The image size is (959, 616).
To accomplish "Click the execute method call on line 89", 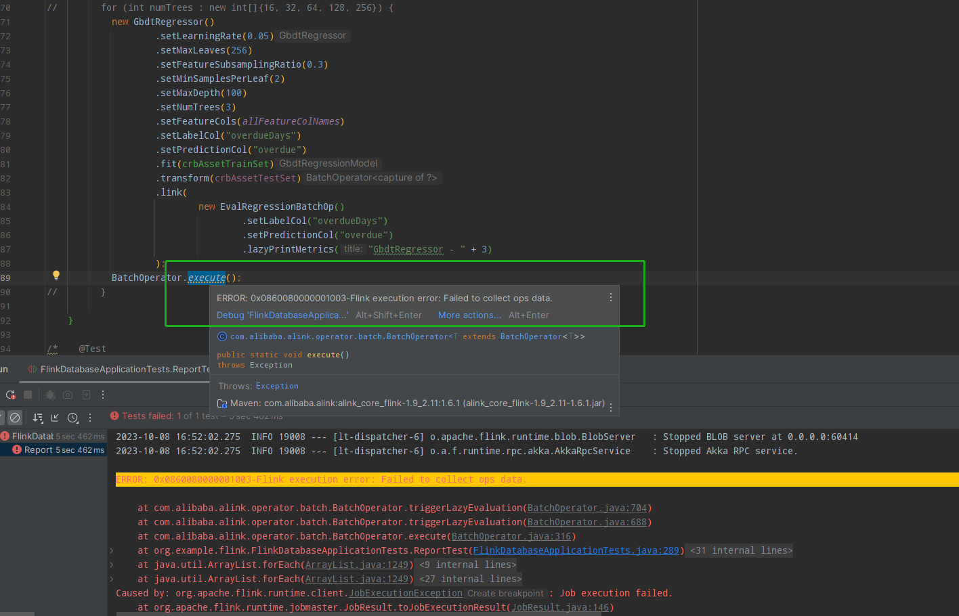I will tap(207, 278).
